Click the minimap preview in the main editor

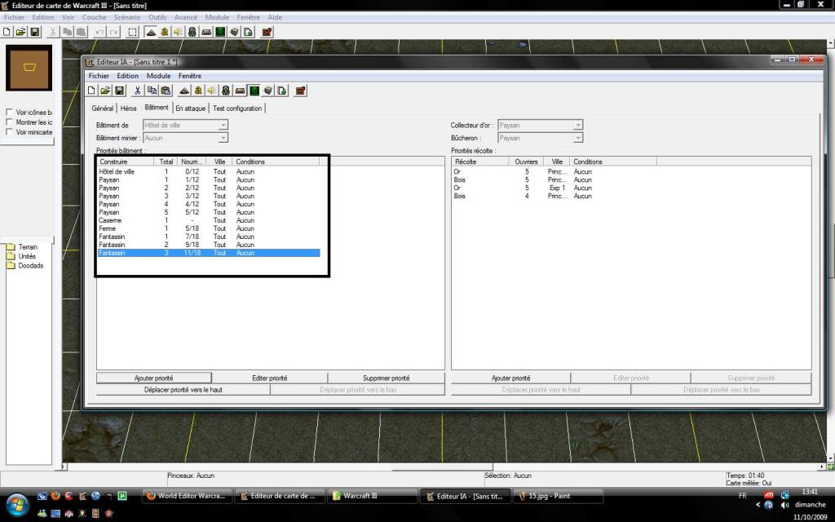click(x=29, y=68)
